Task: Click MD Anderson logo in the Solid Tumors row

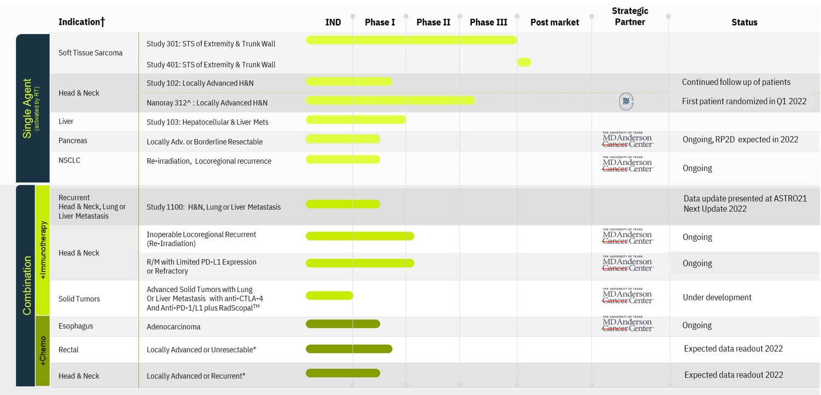Action: 628,296
